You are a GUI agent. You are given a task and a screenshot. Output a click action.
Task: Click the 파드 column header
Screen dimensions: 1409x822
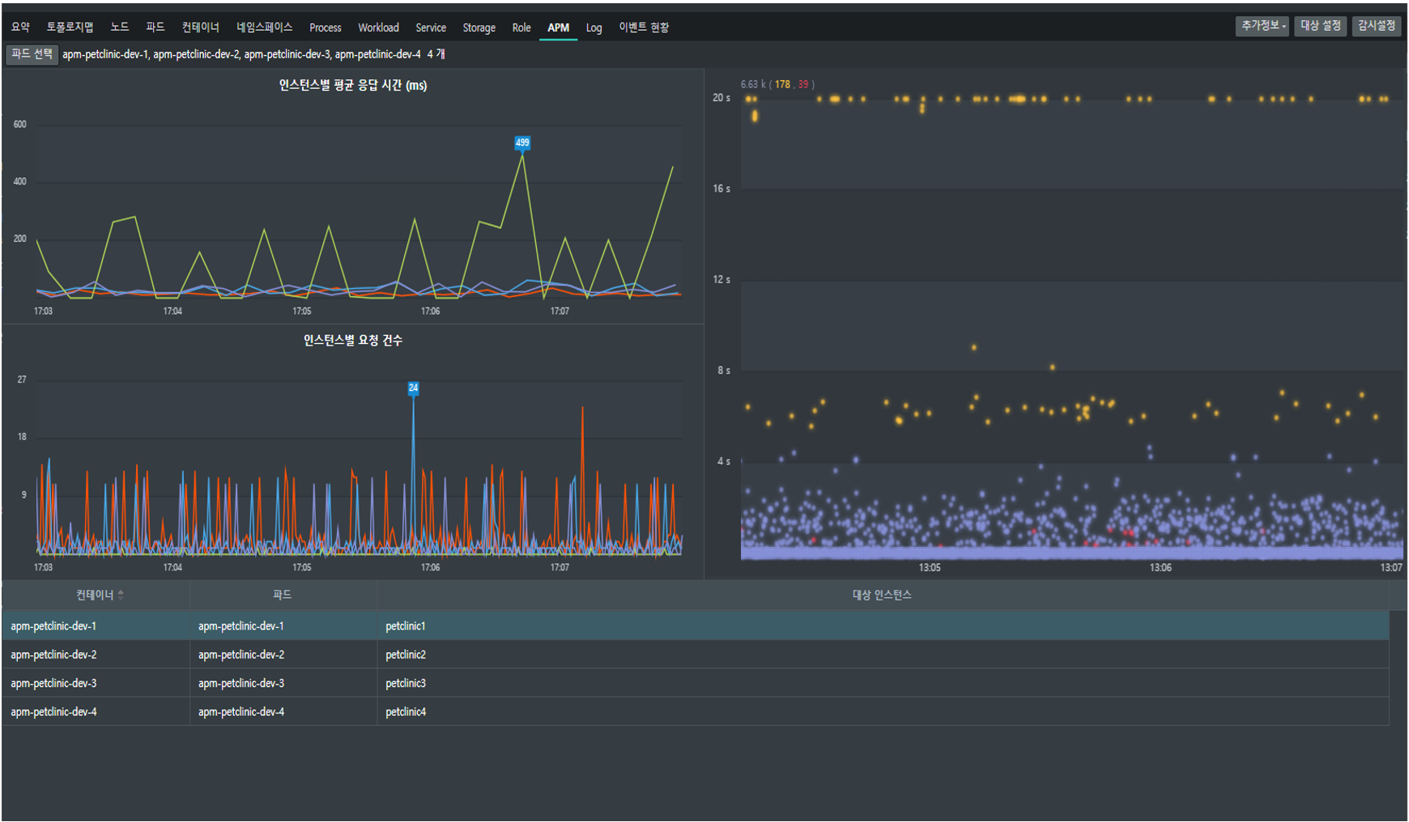pyautogui.click(x=282, y=595)
